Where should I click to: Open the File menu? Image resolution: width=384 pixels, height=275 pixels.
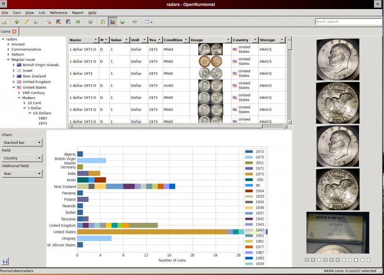[x=5, y=13]
